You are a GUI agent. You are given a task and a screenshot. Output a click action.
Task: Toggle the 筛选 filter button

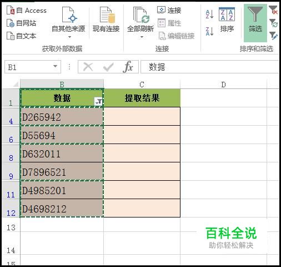pos(255,23)
